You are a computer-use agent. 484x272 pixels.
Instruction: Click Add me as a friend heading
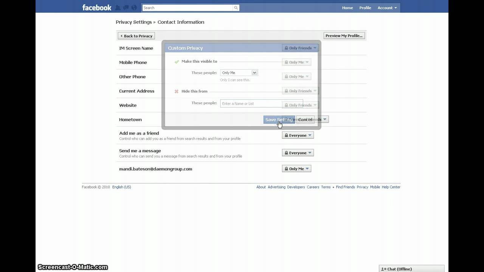point(139,133)
